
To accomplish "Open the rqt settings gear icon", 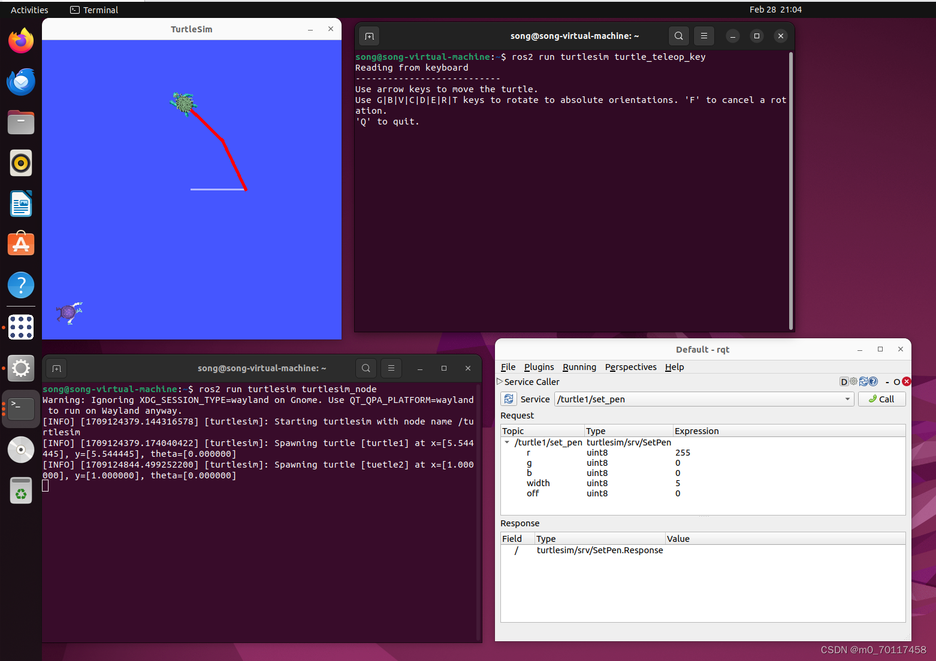I will tap(854, 381).
